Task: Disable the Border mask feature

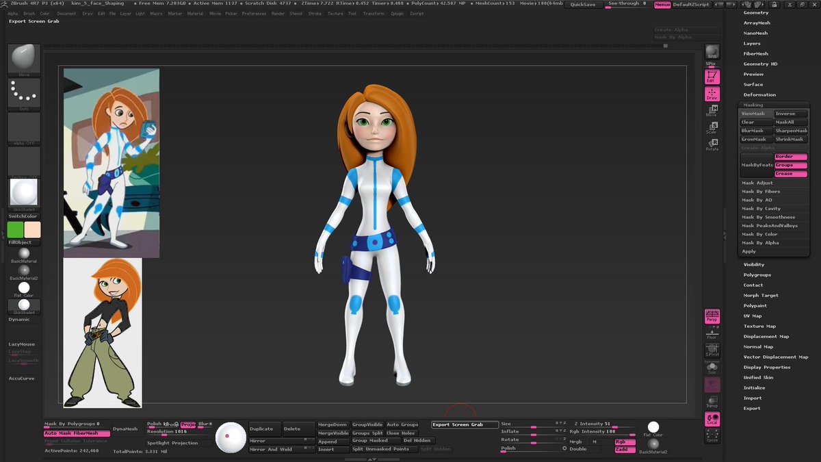Action: [791, 157]
